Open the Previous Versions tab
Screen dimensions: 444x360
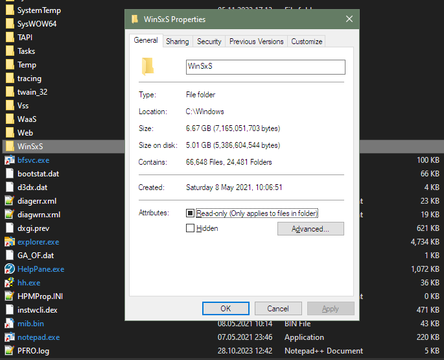[256, 42]
